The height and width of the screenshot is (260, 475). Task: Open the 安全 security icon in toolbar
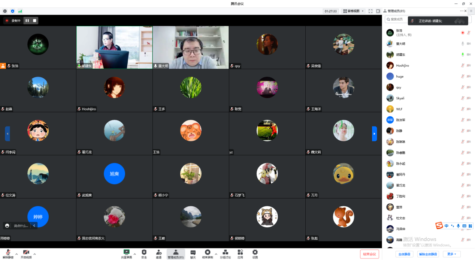coord(144,253)
